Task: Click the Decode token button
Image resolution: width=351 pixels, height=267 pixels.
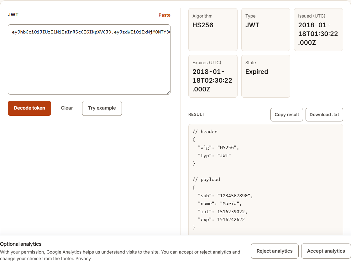Action: pos(29,108)
